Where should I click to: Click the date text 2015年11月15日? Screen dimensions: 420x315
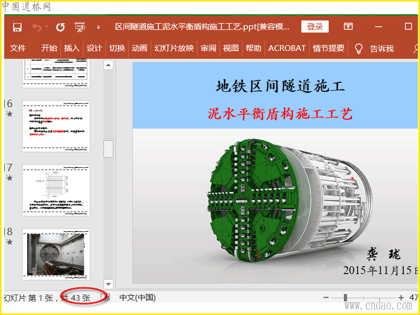(x=381, y=270)
